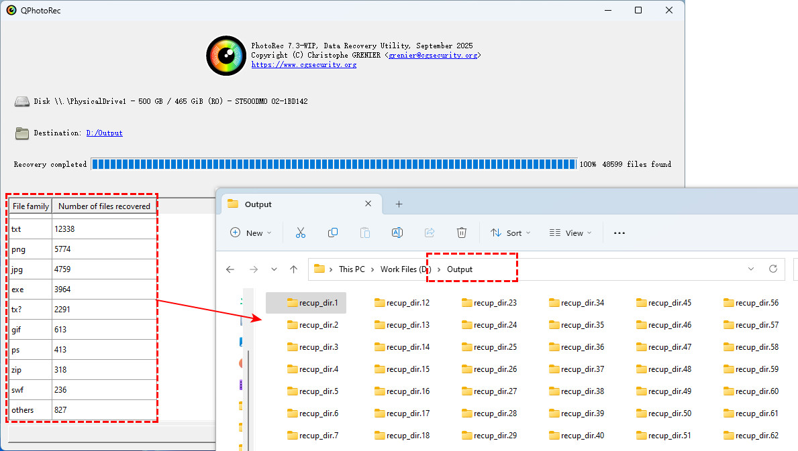Click the Share icon in the toolbar
This screenshot has height=451, width=798.
430,233
